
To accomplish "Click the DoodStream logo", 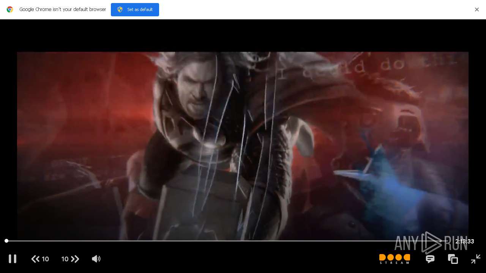I will tap(394, 259).
